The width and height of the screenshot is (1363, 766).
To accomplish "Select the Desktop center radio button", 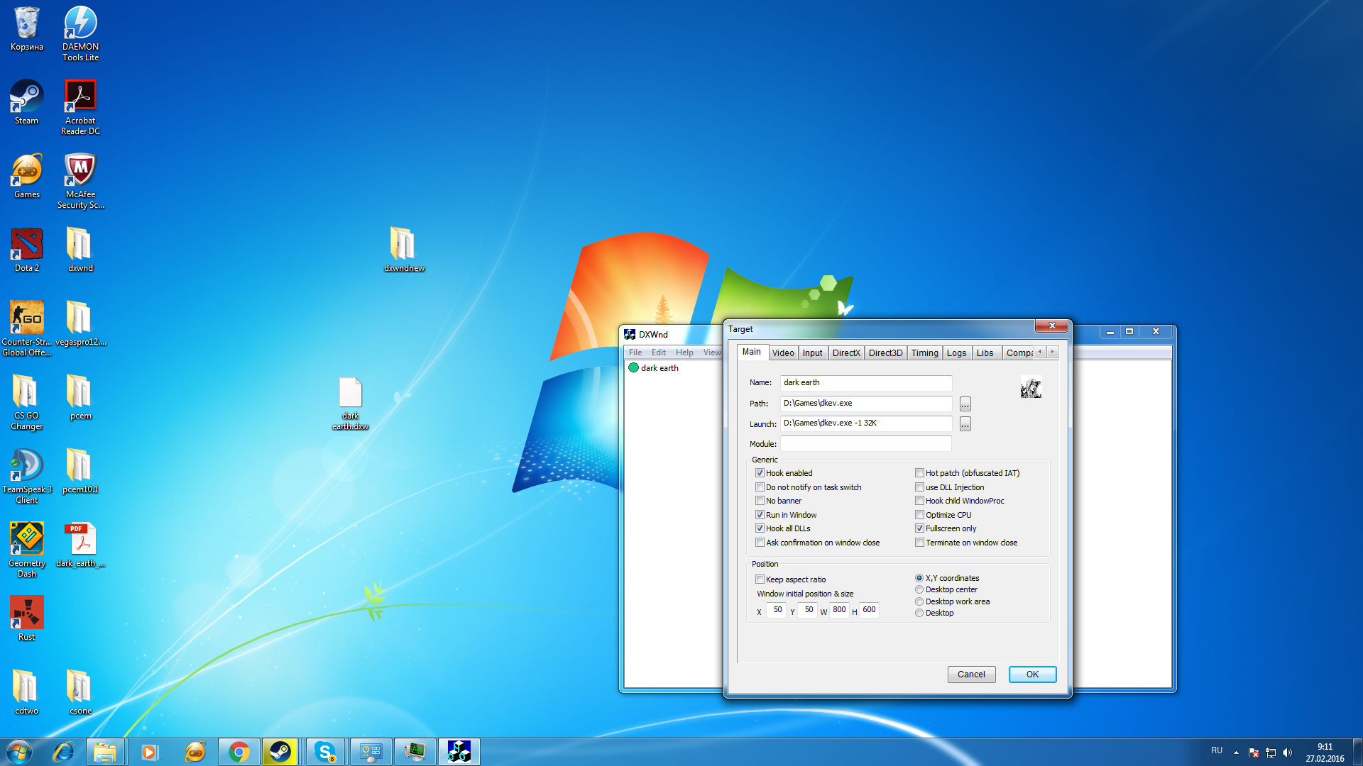I will [919, 589].
